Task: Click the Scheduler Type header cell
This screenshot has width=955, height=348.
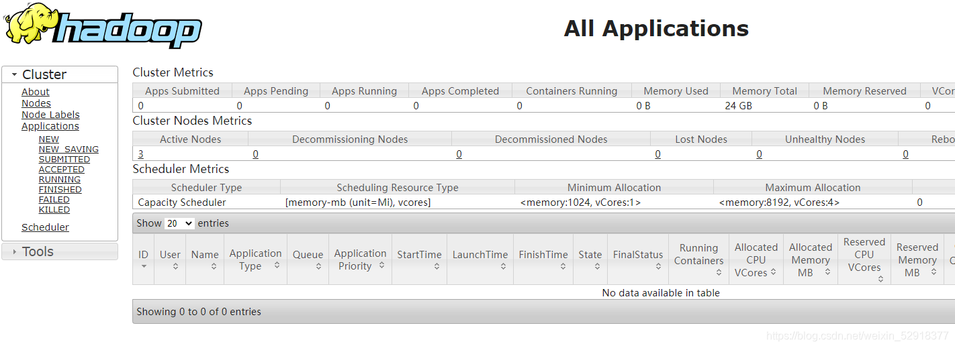Action: coord(206,188)
